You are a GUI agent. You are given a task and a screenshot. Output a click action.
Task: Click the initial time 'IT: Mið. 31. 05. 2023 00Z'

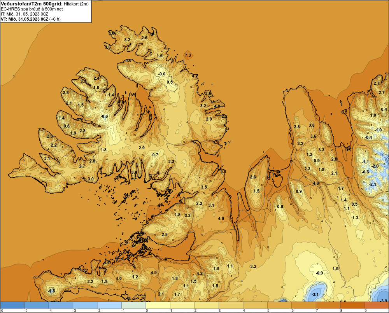[24, 14]
